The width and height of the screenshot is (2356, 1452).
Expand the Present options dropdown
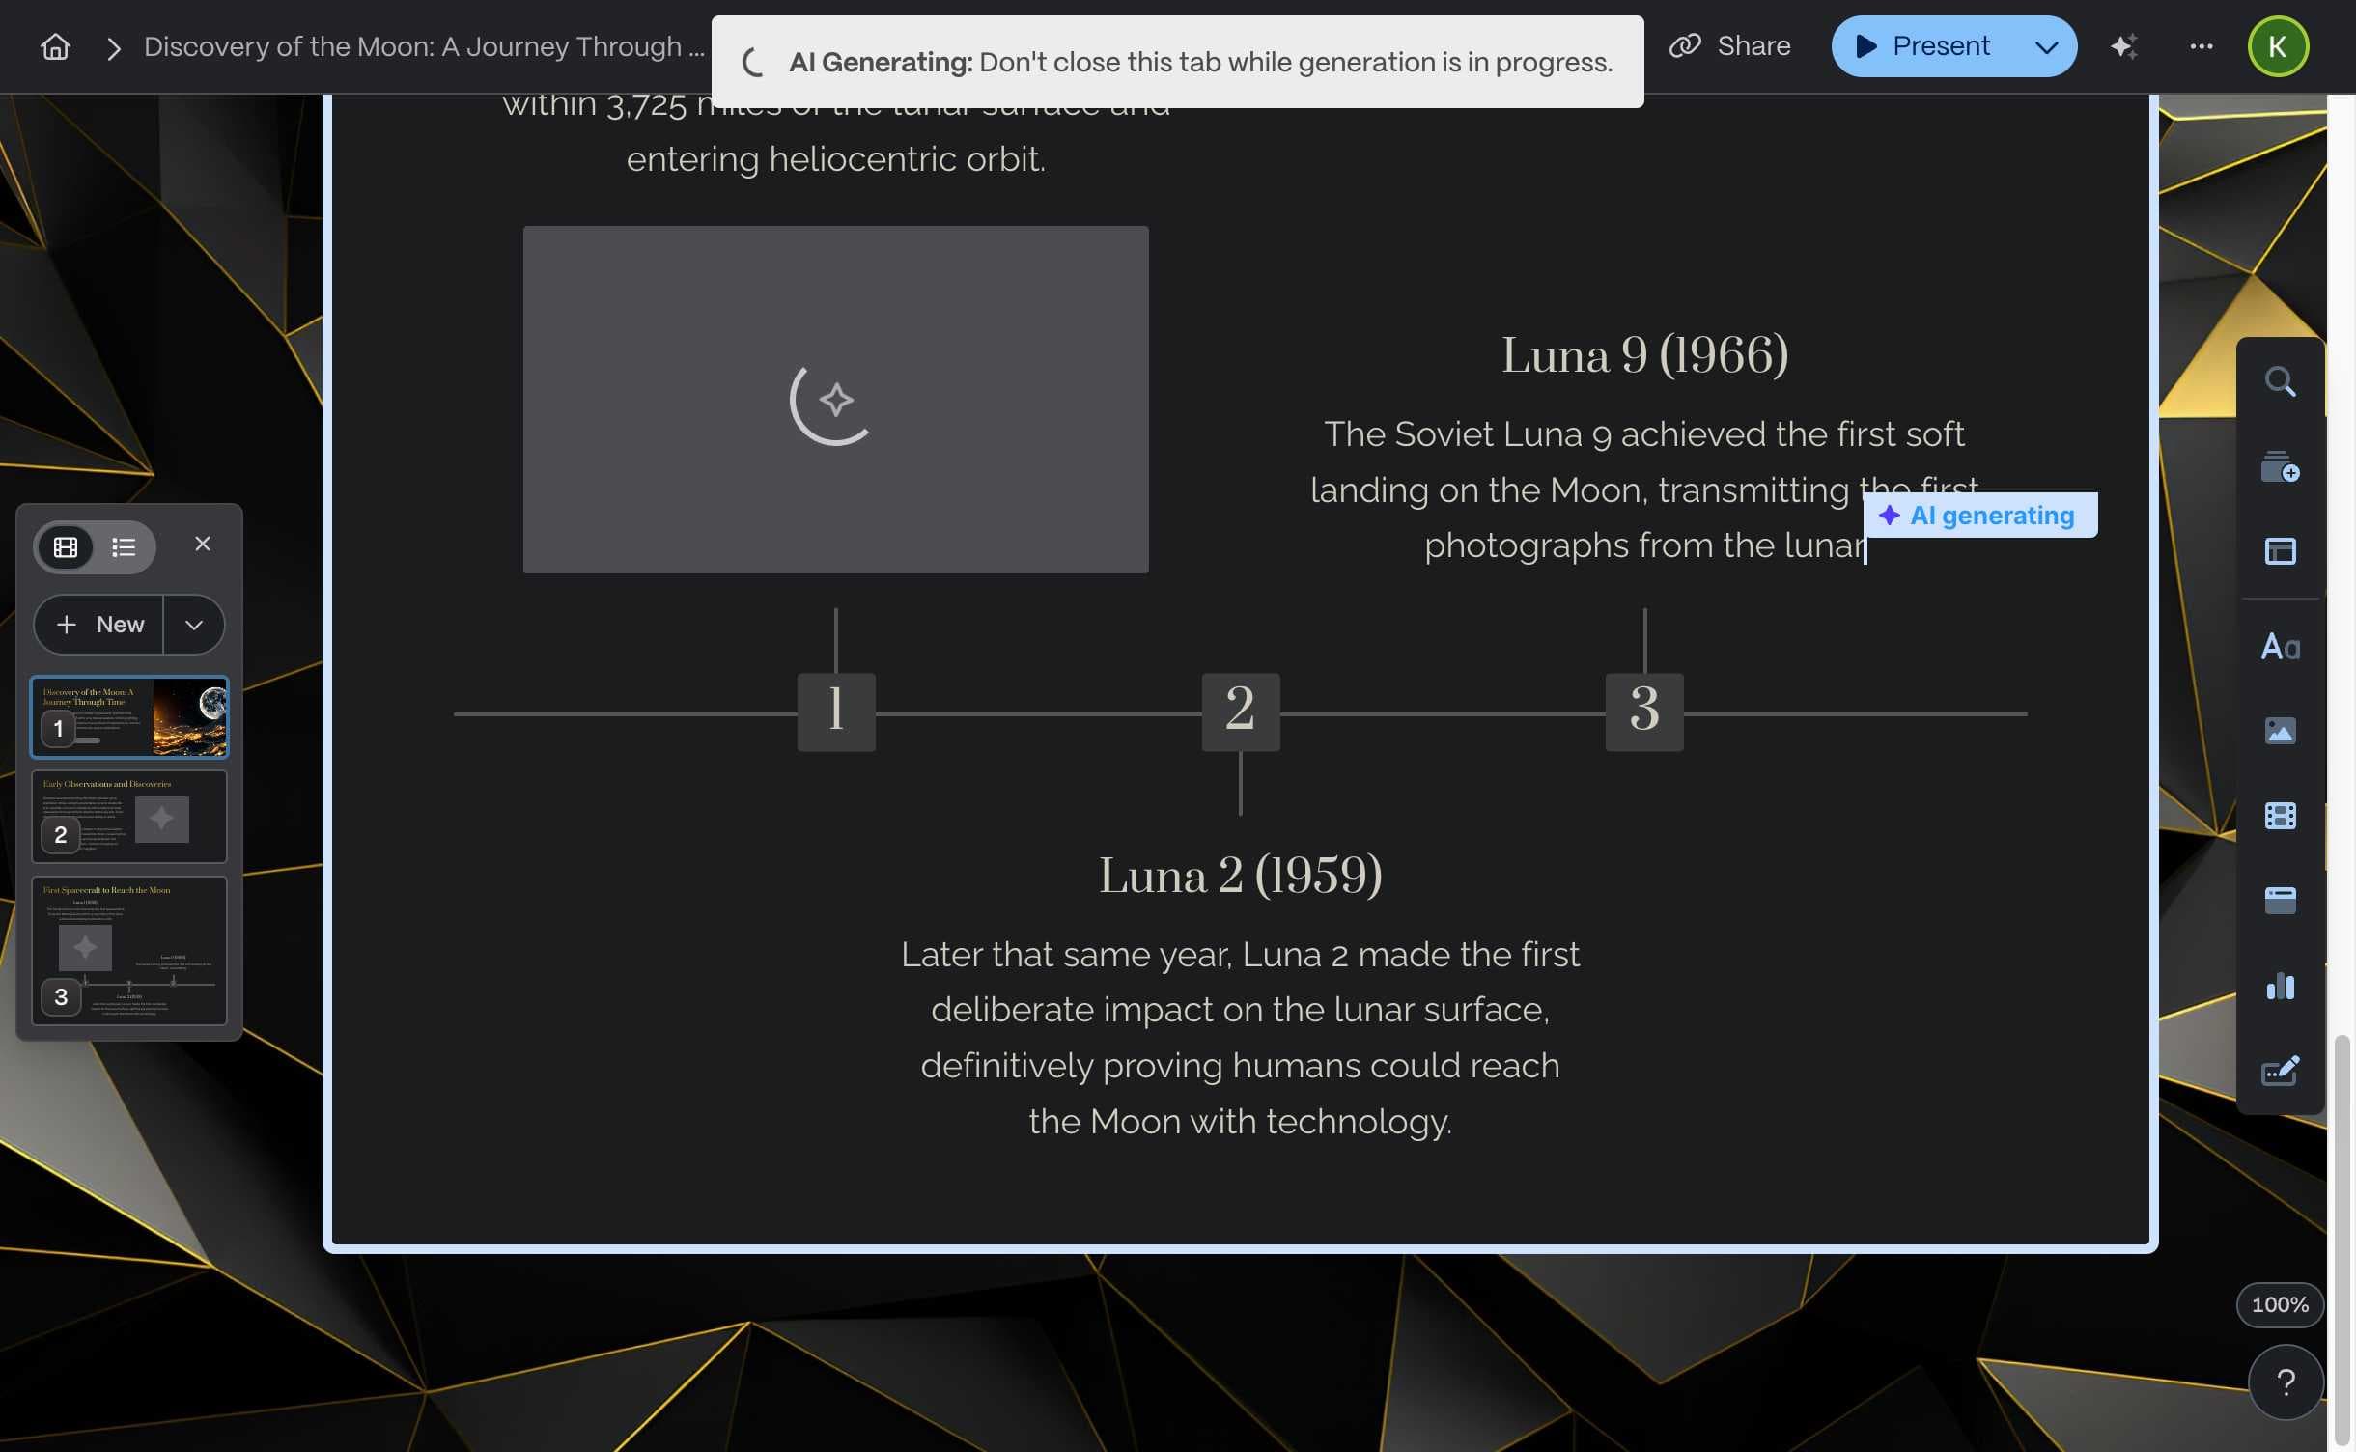click(2046, 46)
